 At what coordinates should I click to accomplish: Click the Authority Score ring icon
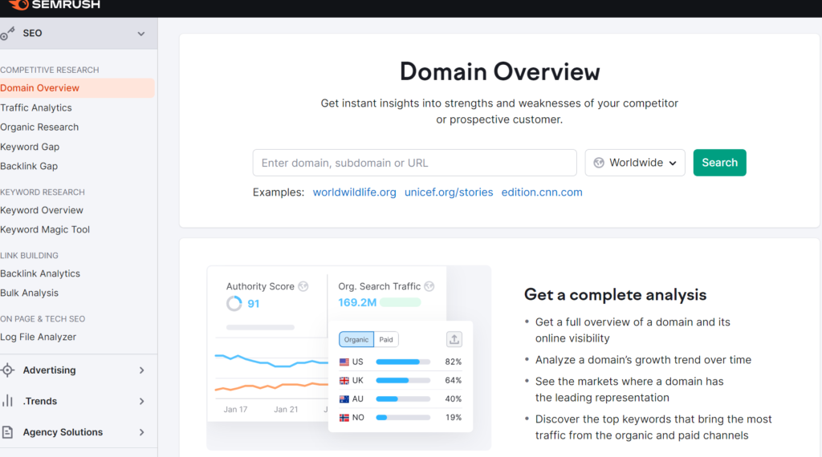coord(234,304)
